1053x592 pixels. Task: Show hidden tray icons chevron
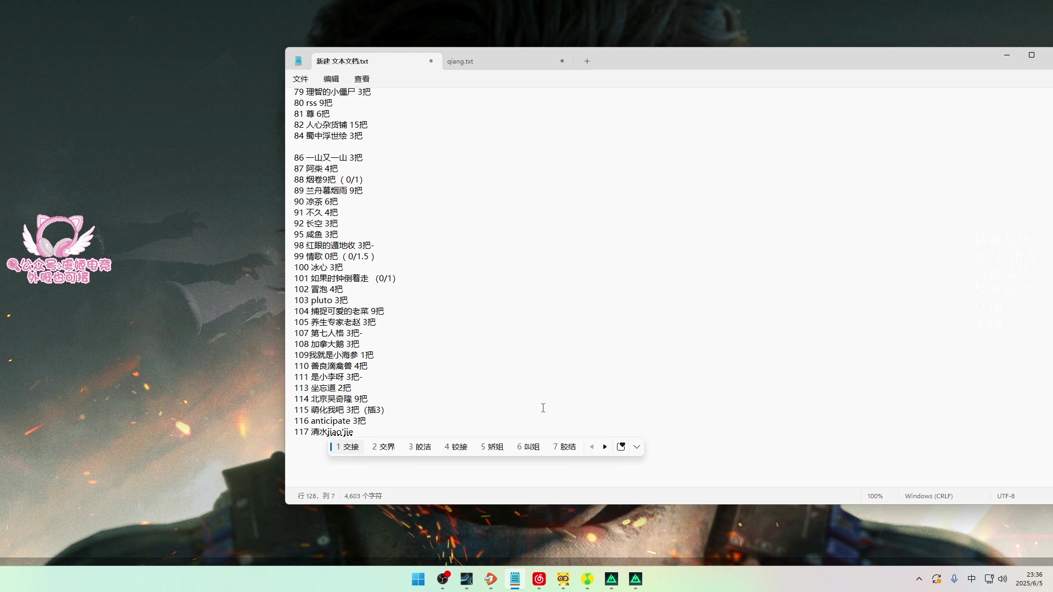[919, 579]
